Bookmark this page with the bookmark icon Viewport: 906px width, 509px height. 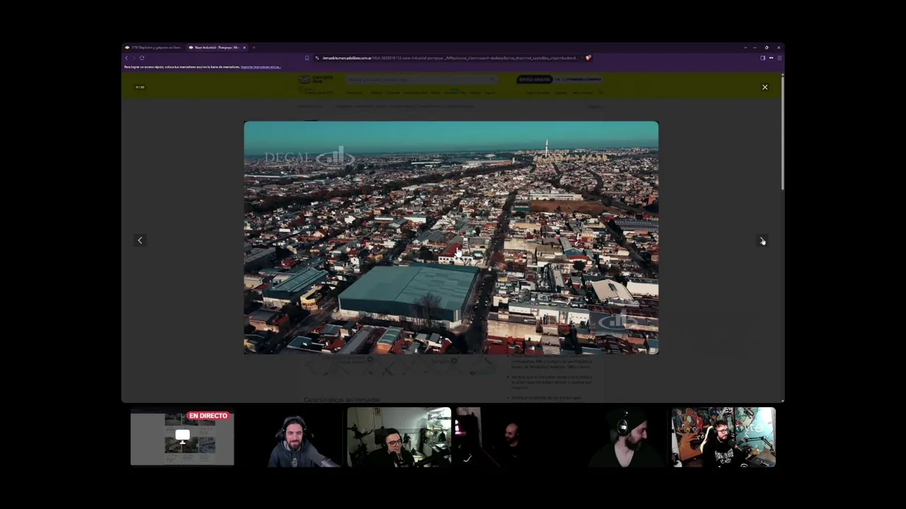[x=306, y=58]
